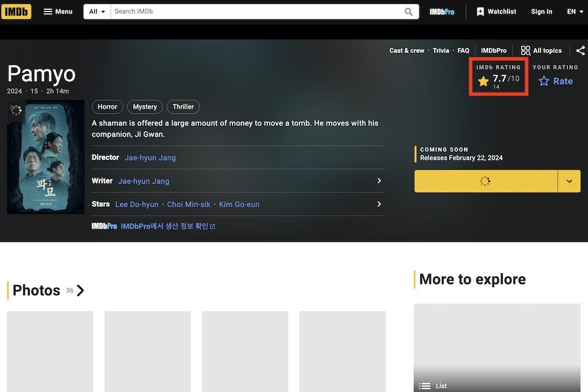
Task: Open the fourth photo placeholder
Action: click(x=342, y=351)
